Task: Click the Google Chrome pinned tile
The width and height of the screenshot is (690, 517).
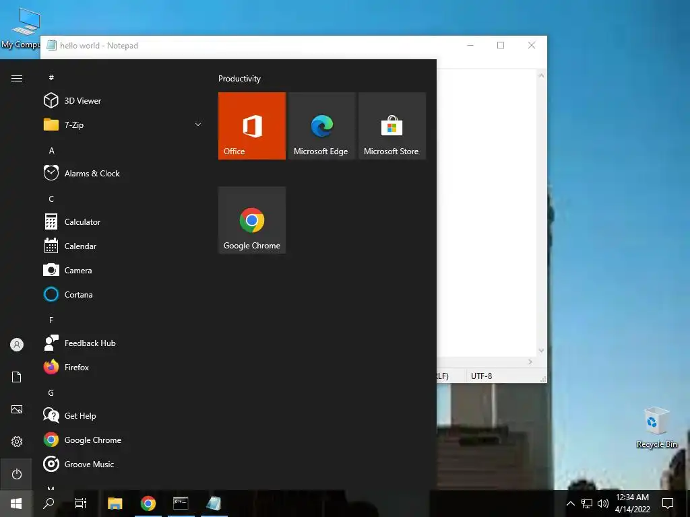Action: [x=252, y=220]
